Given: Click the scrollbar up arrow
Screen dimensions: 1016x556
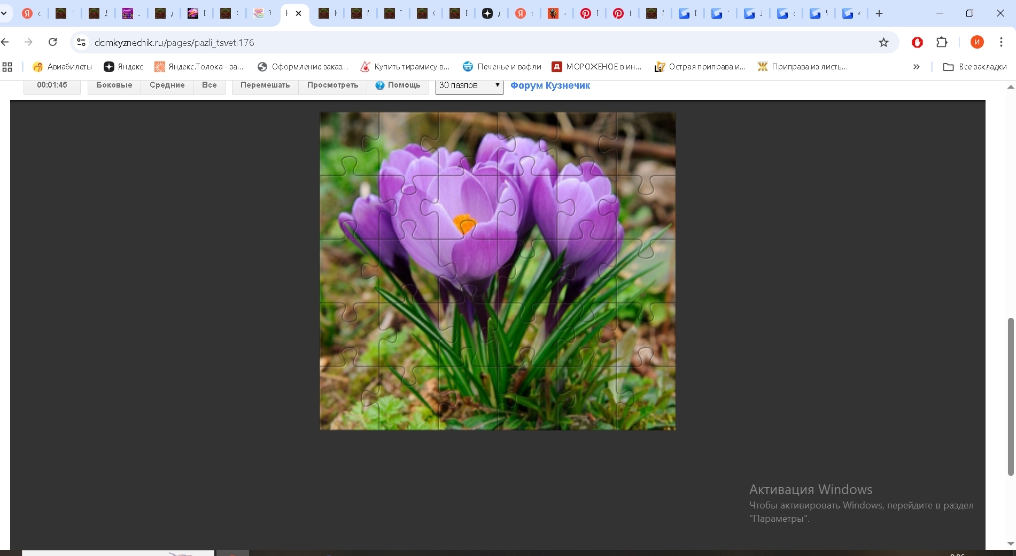Looking at the screenshot, I should (1010, 87).
